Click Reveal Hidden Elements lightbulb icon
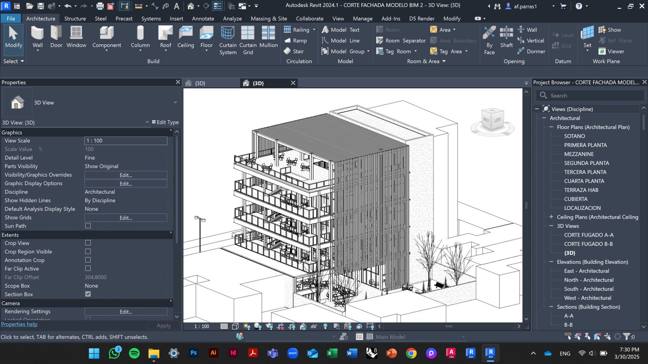 [325, 326]
